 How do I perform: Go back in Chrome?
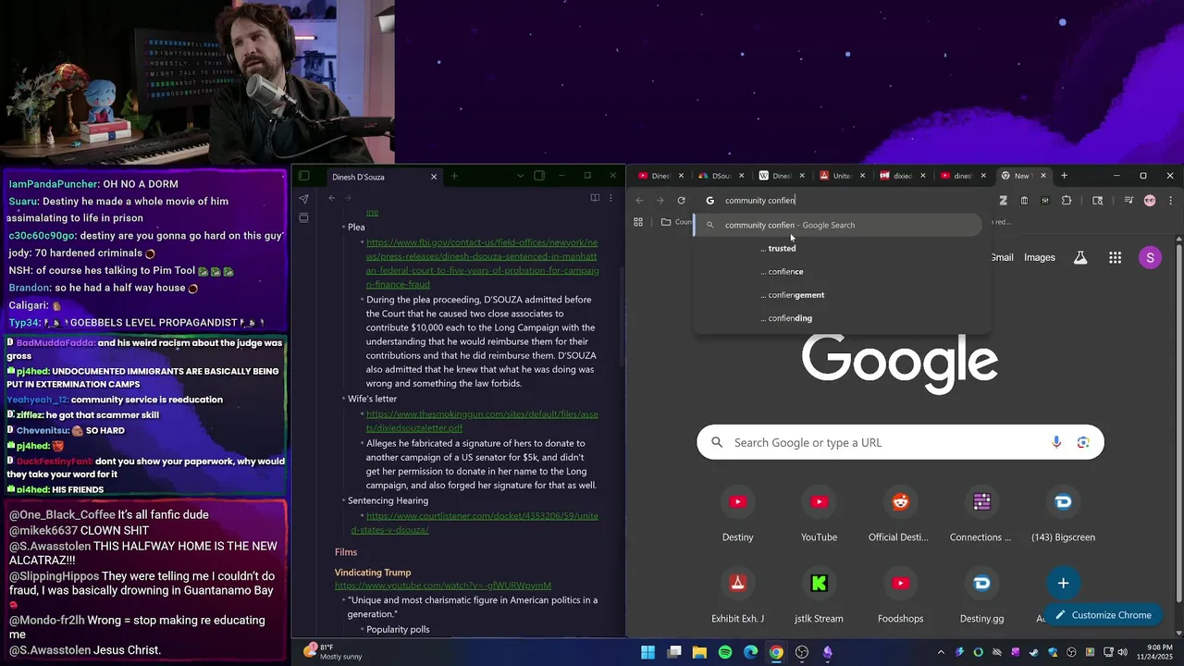(639, 201)
